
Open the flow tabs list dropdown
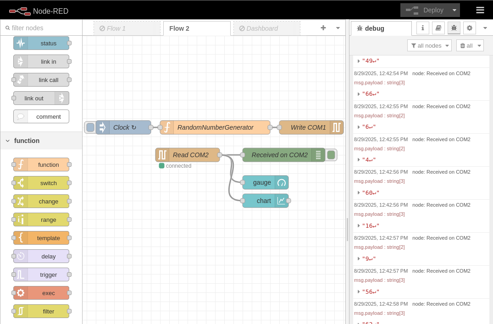coord(338,28)
